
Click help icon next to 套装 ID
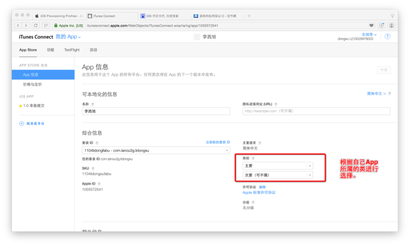[97, 143]
